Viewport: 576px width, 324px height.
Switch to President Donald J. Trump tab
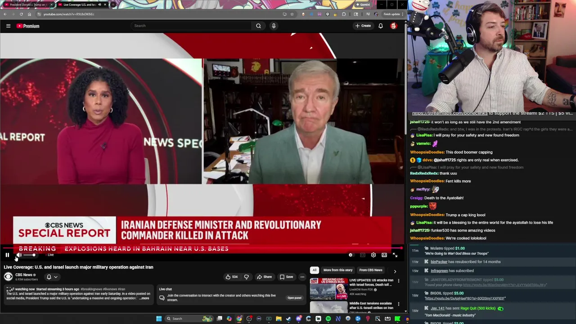27,4
